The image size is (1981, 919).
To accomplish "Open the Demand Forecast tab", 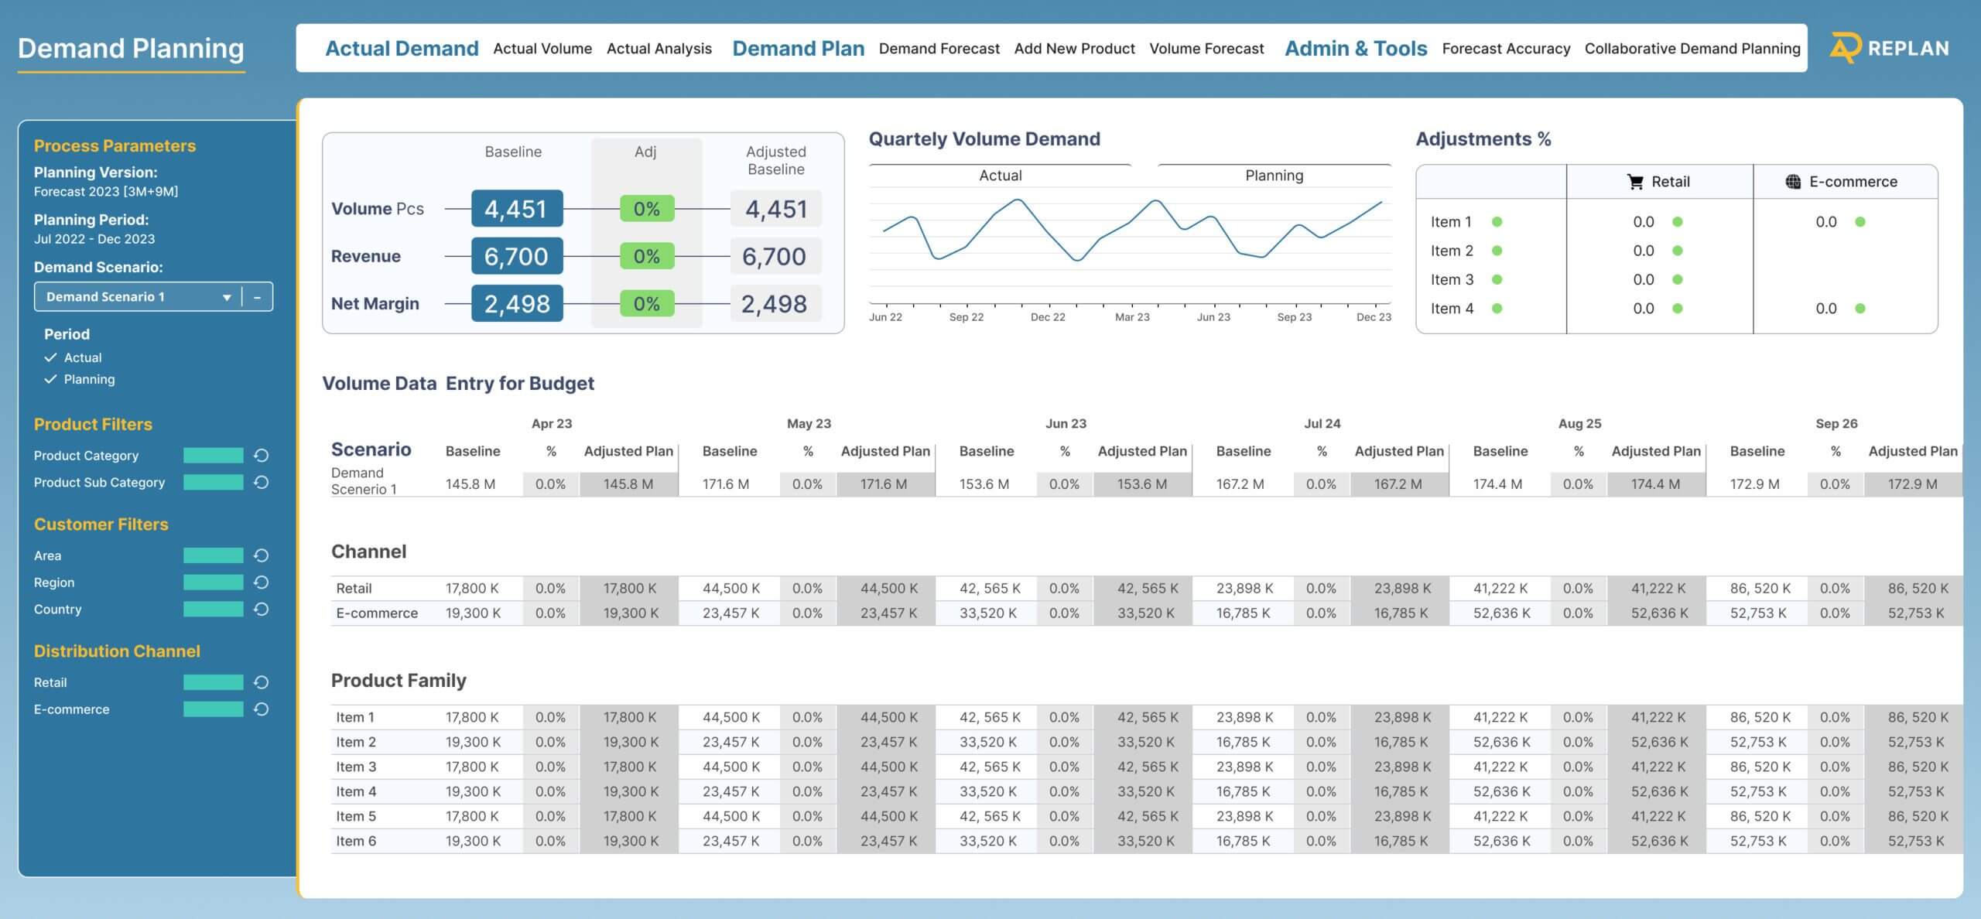I will (939, 49).
